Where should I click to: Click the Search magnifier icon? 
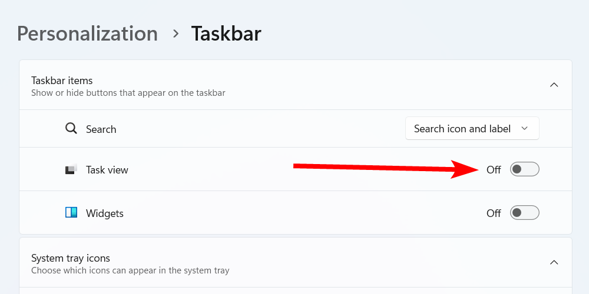point(71,129)
